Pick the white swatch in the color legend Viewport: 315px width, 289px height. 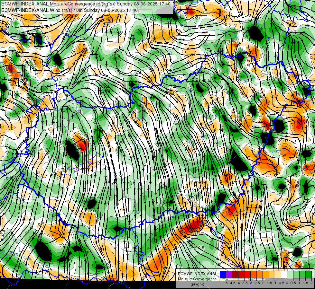tap(284, 275)
